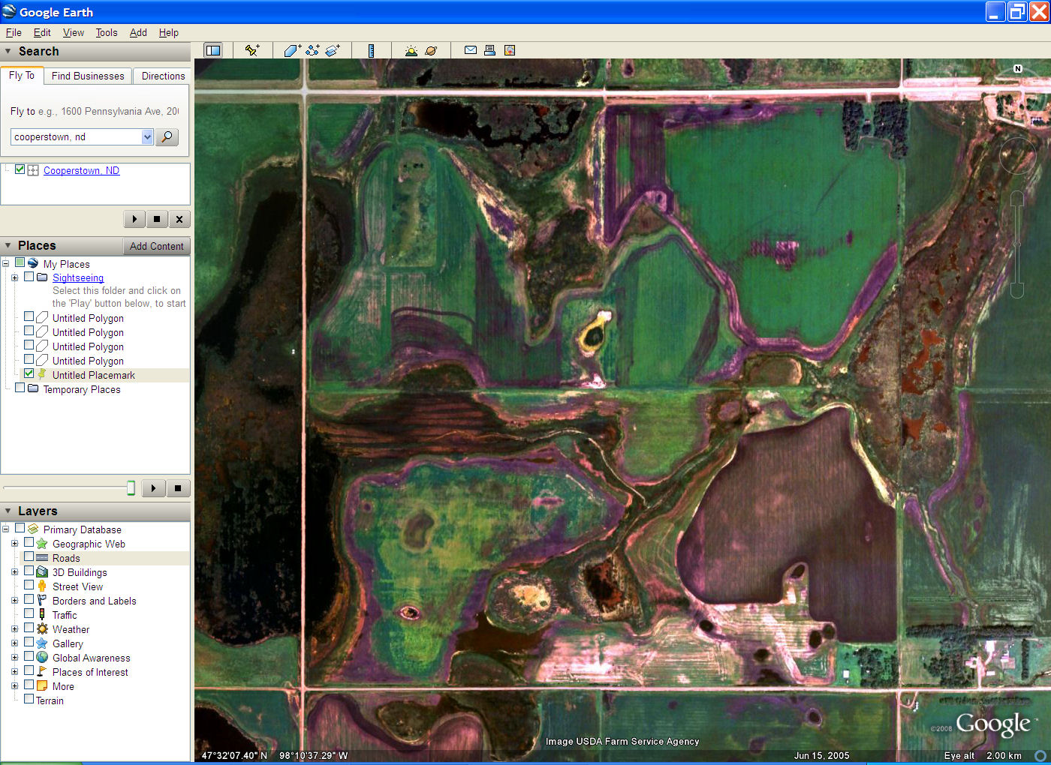Click the Global Awareness globe icon
This screenshot has width=1051, height=765.
[42, 658]
